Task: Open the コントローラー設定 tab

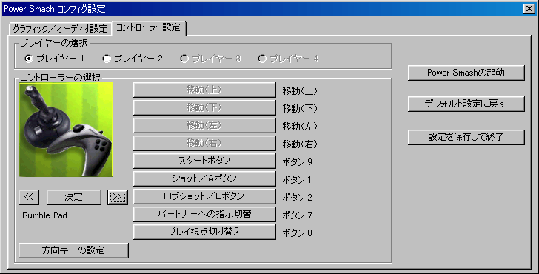Action: (149, 28)
